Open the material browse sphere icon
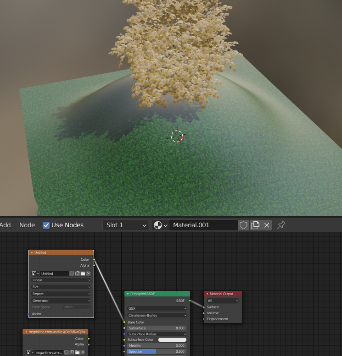 [x=160, y=225]
